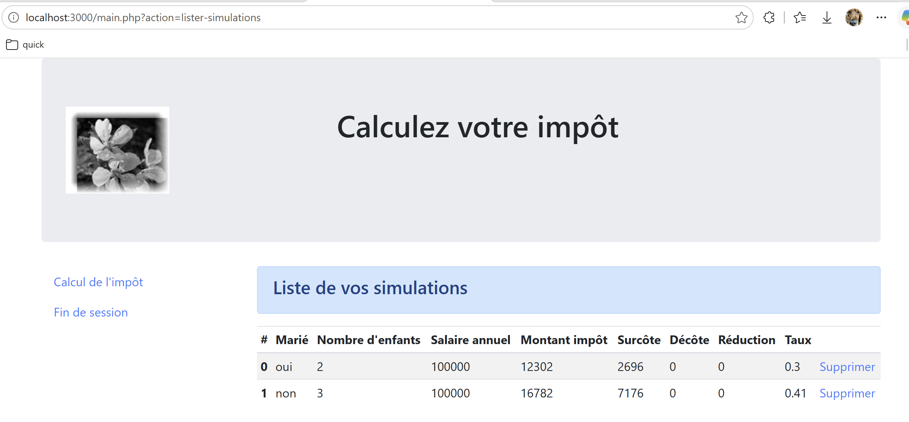Click the 2696 surcôte value
The image size is (909, 422).
[x=630, y=367]
